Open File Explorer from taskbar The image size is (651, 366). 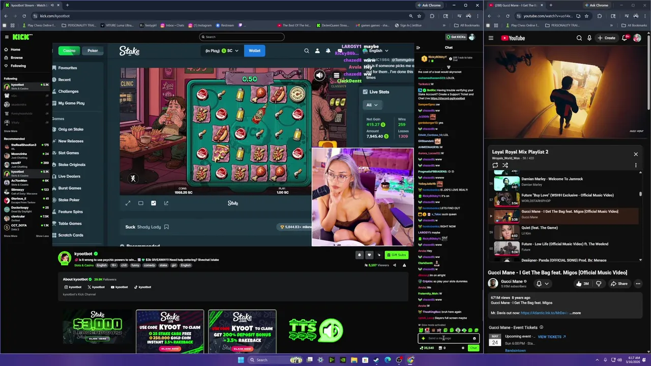[354, 360]
